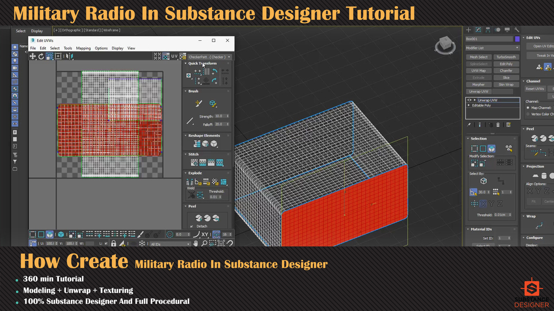The image size is (554, 311).
Task: Click the lock selection padlock icon
Action: 114,243
